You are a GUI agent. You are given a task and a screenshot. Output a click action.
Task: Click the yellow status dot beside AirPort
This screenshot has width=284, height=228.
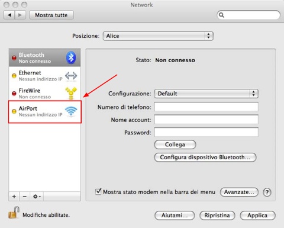pos(14,111)
